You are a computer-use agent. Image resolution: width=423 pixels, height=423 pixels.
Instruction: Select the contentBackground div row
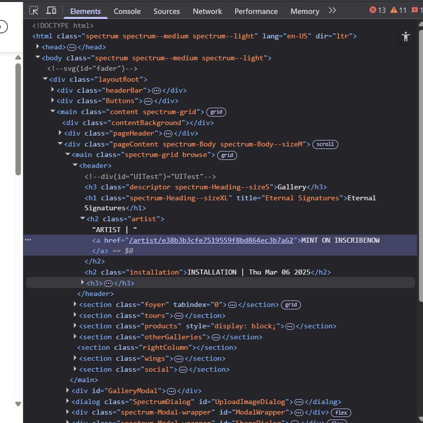pyautogui.click(x=138, y=123)
